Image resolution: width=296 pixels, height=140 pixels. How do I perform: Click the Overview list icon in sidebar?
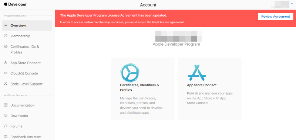tap(6, 25)
